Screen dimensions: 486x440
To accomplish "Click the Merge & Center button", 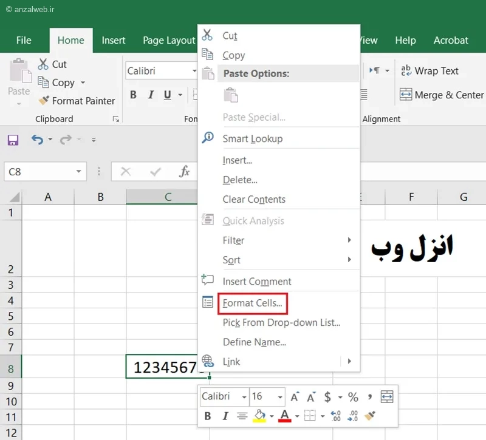I will click(x=442, y=95).
